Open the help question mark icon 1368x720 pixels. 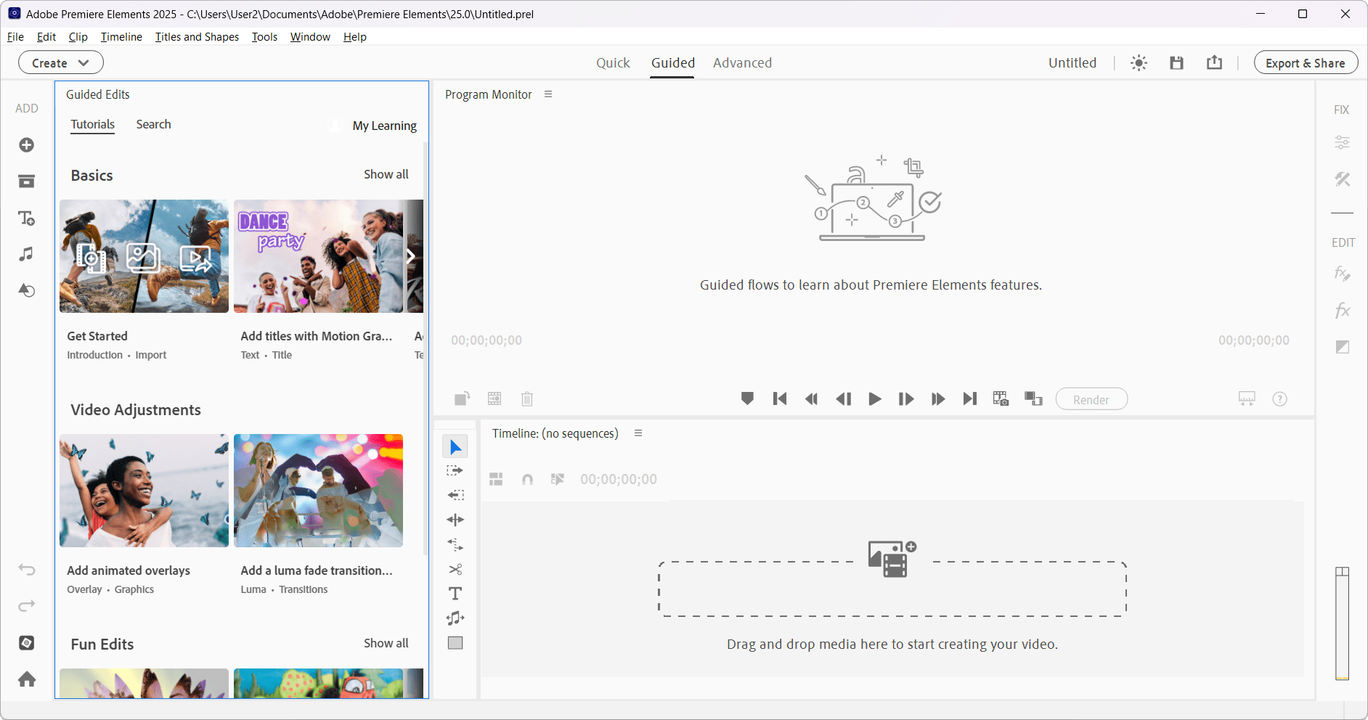click(x=1280, y=398)
